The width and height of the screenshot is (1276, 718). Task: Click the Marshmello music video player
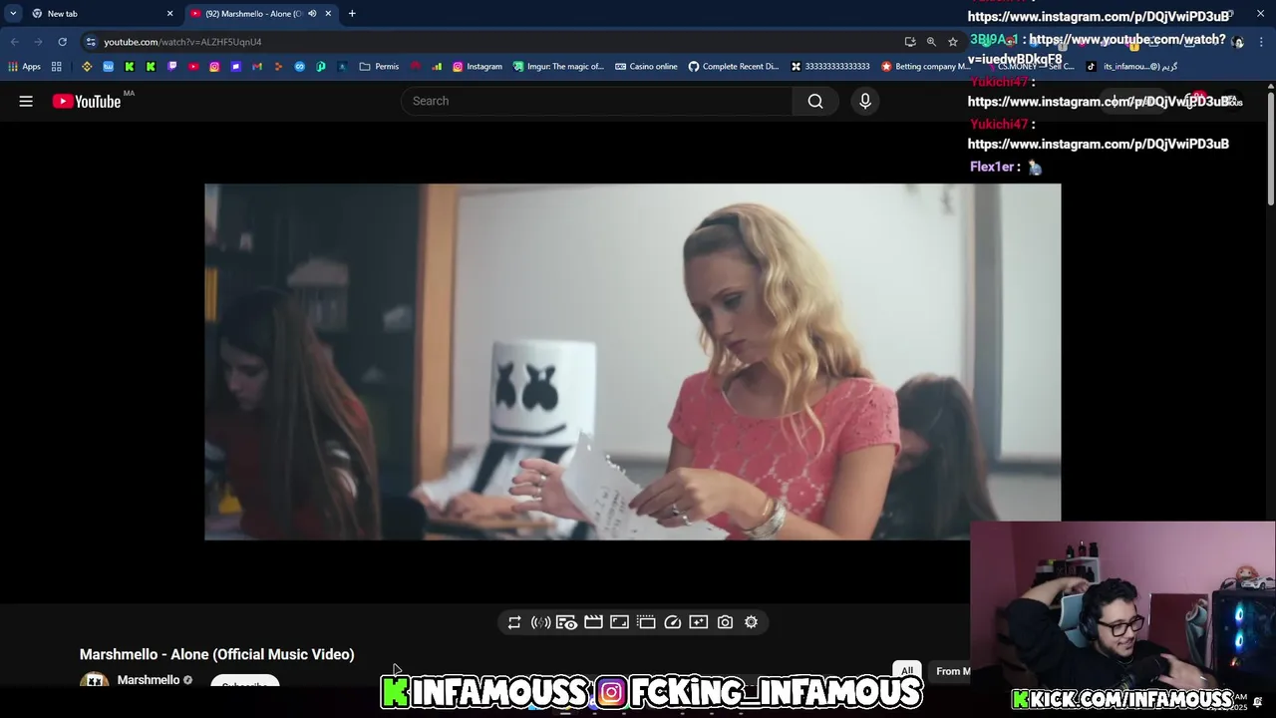coord(633,362)
